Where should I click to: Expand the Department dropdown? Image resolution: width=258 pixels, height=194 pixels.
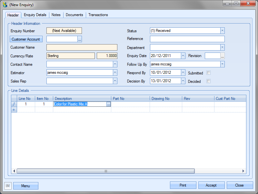coord(222,47)
